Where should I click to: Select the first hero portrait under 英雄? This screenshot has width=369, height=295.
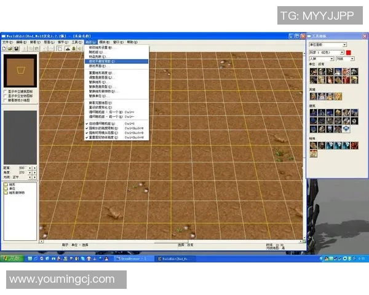click(x=314, y=96)
